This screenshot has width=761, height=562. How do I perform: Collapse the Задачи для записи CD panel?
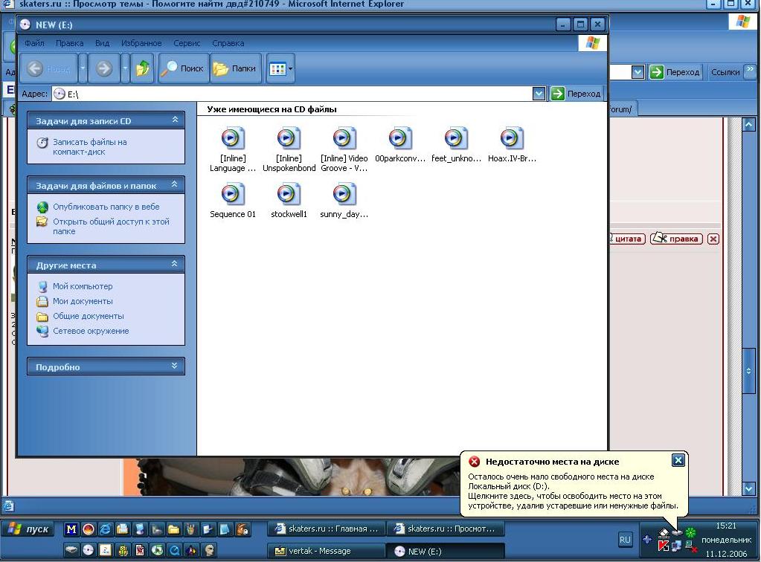(x=175, y=120)
